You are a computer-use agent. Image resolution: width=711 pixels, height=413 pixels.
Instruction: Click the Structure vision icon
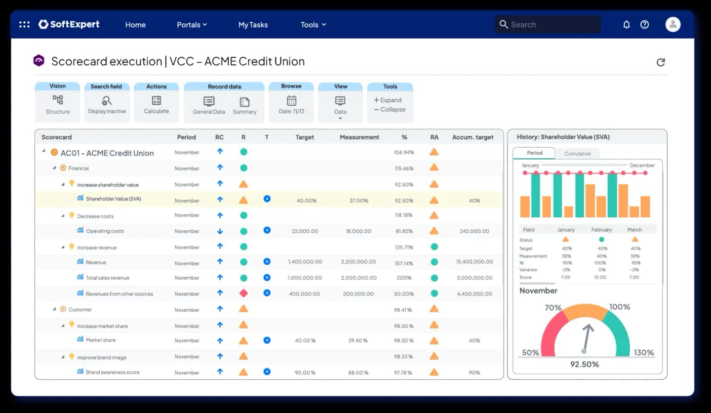(x=58, y=100)
